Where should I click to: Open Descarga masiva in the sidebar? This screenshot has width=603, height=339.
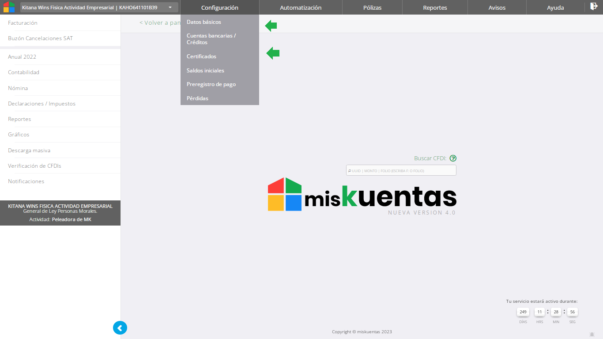[29, 151]
